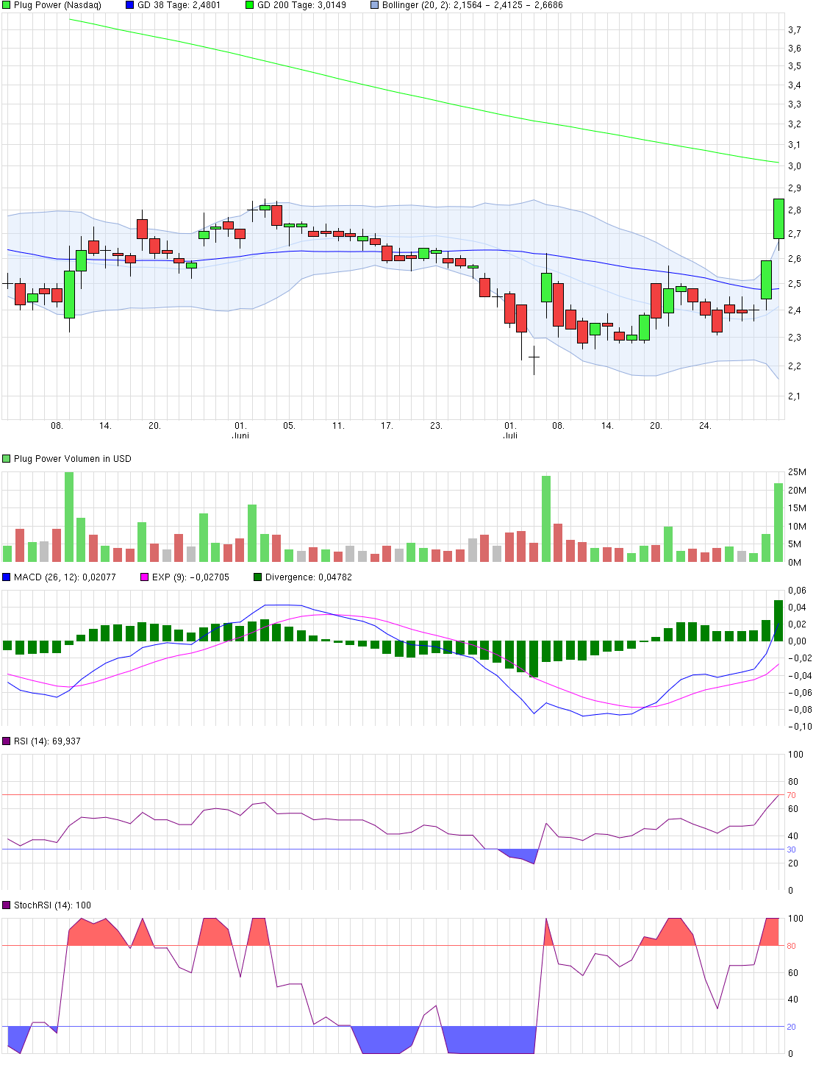Click the 'Plug Power (Nasdaq)' title text
827x1065 pixels.
point(57,5)
